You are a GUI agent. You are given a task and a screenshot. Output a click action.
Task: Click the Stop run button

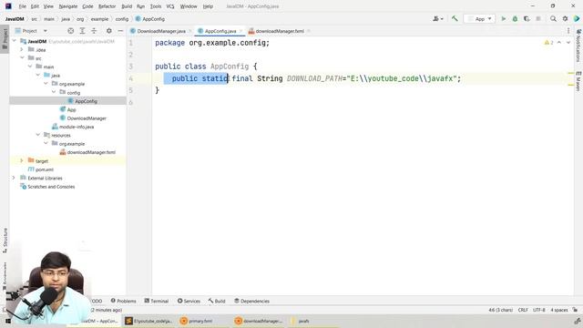tap(538, 18)
